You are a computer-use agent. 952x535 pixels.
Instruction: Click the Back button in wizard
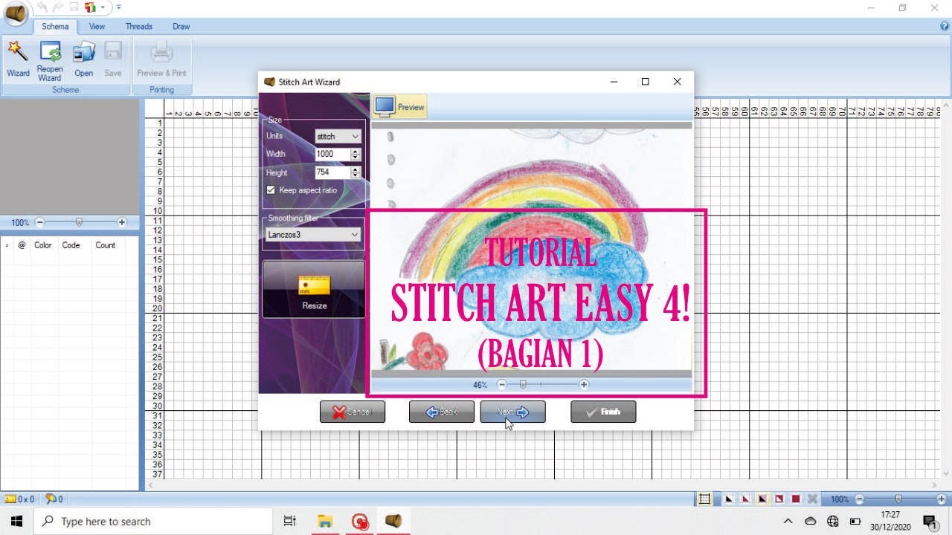442,412
